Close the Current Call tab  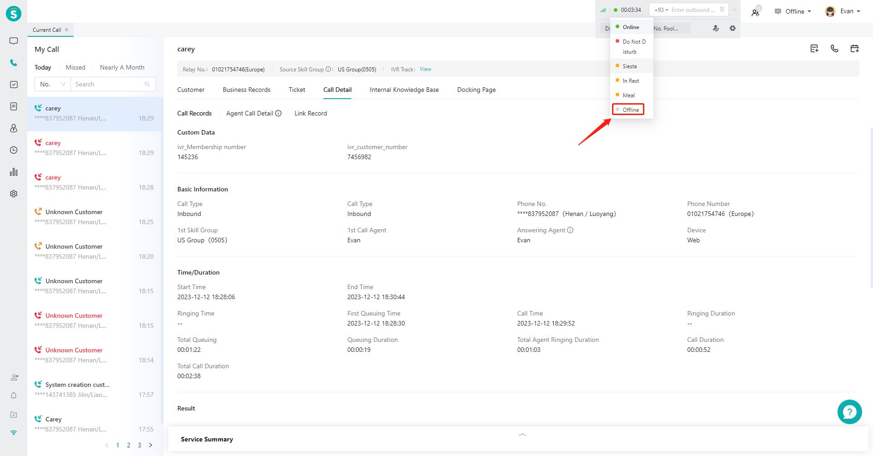pyautogui.click(x=66, y=30)
